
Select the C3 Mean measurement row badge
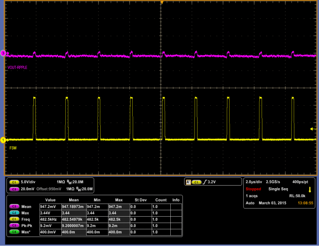[x=14, y=206]
